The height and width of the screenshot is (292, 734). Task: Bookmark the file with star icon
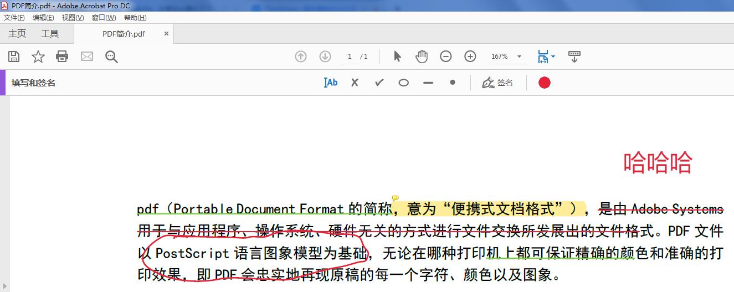pyautogui.click(x=38, y=57)
